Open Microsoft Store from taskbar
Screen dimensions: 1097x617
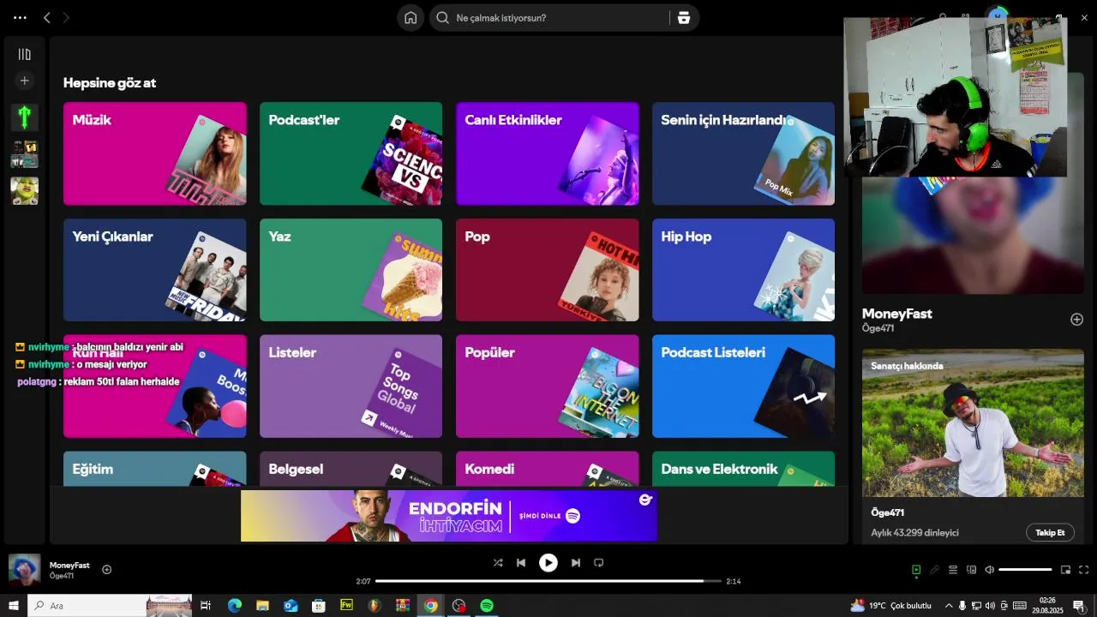coord(319,606)
